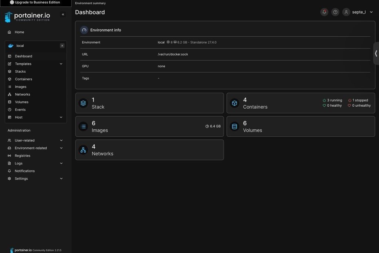Click the notifications bell icon in header
The height and width of the screenshot is (253, 379).
coord(324,12)
